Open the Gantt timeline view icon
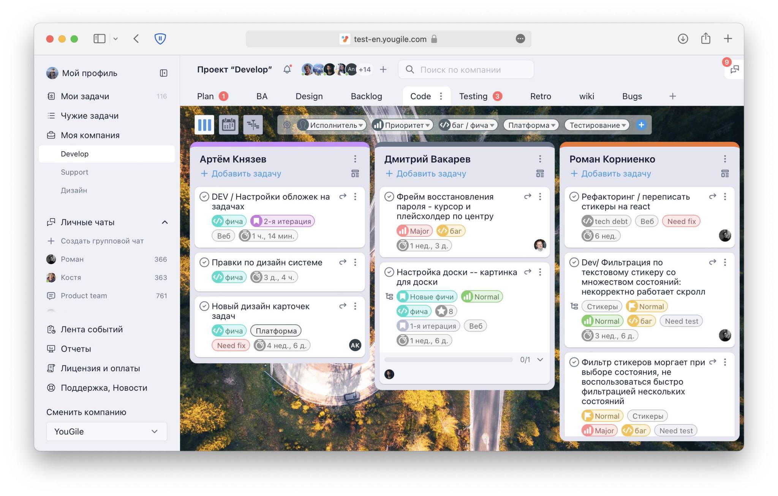Image resolution: width=778 pixels, height=496 pixels. (x=253, y=125)
